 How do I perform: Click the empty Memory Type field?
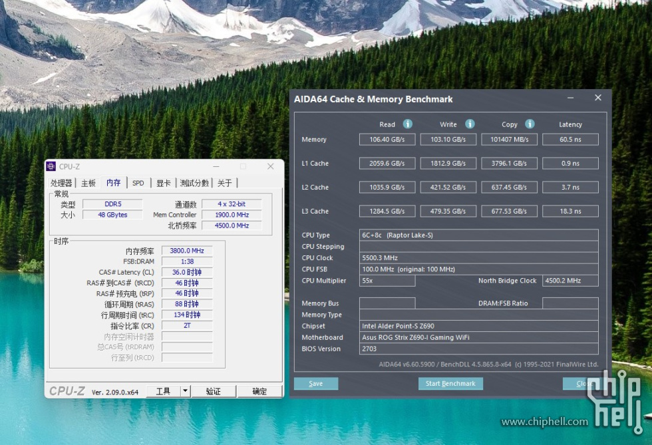[478, 315]
